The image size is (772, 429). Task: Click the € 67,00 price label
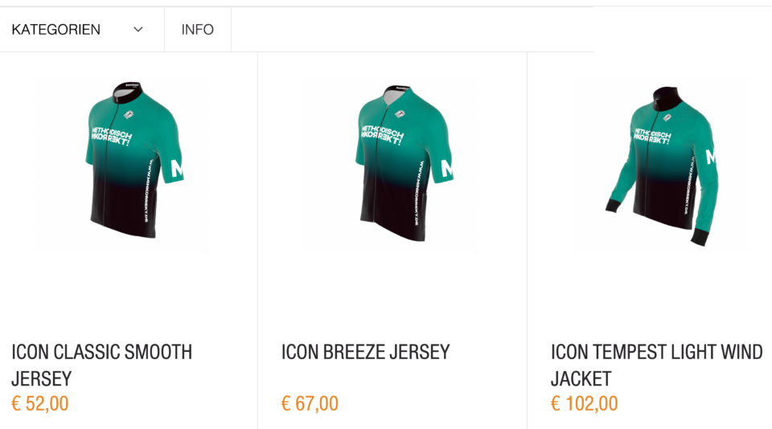point(310,403)
